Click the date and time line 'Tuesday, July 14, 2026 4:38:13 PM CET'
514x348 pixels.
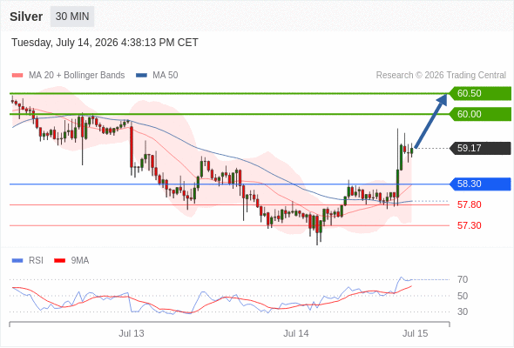click(x=105, y=43)
